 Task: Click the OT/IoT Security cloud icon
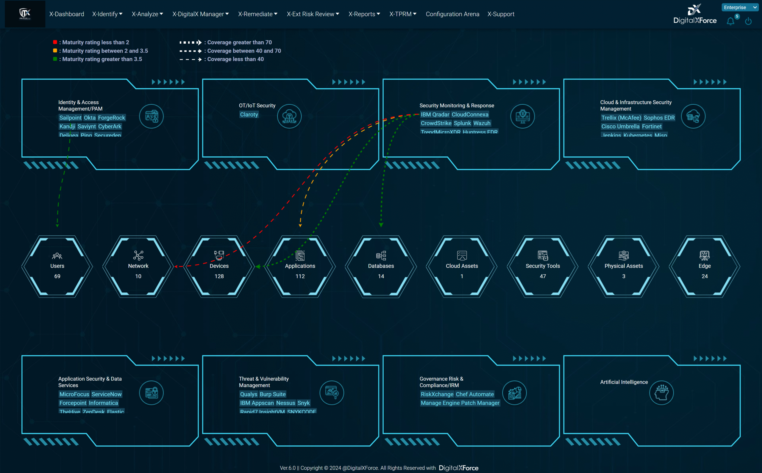point(289,116)
